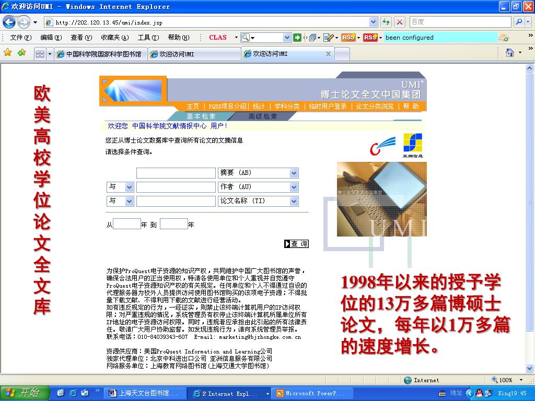Switch to the 高级检索 tab
The height and width of the screenshot is (401, 535).
tap(263, 116)
